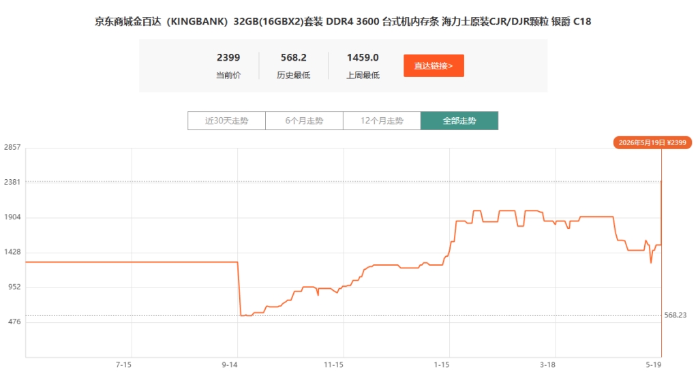
Task: Click the 3-18 date axis label
Action: coord(547,364)
